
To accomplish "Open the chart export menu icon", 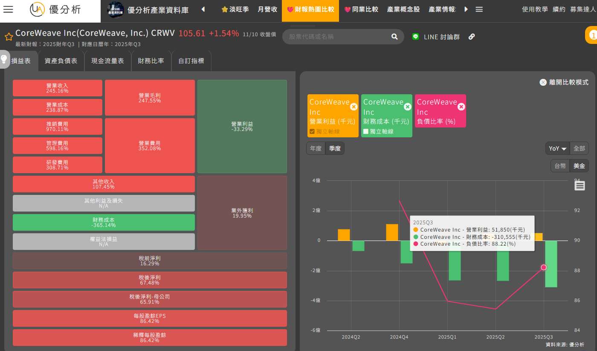I will click(580, 186).
